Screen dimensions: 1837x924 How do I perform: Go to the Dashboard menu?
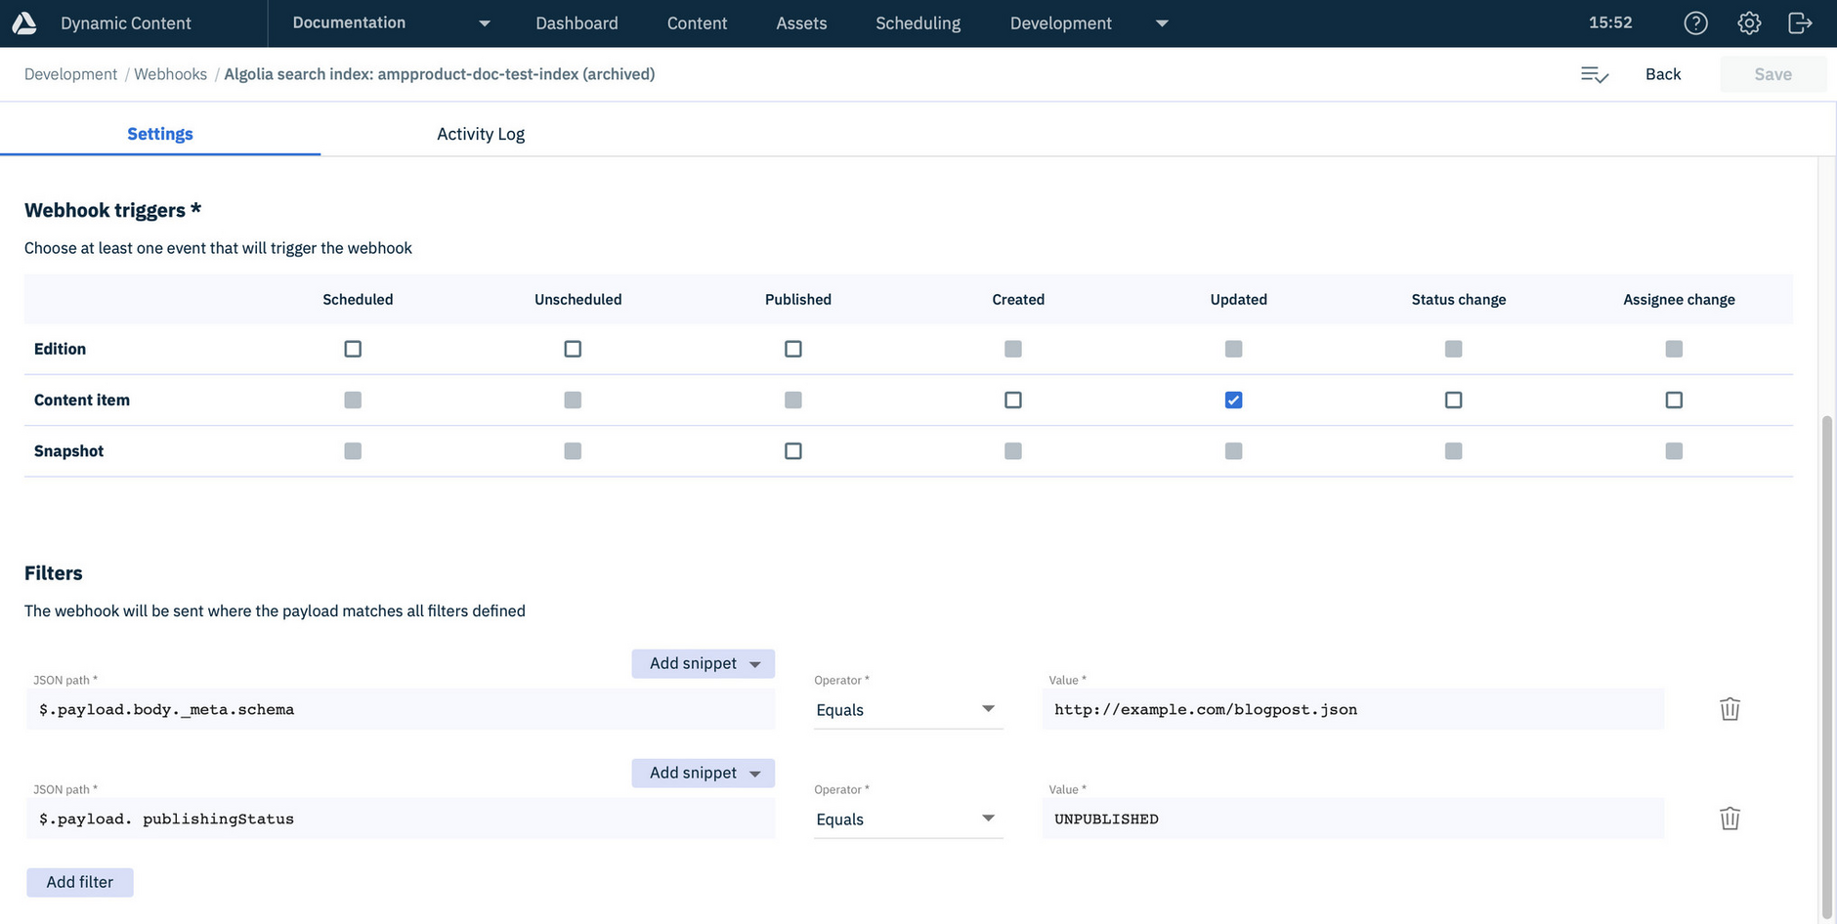click(x=577, y=23)
